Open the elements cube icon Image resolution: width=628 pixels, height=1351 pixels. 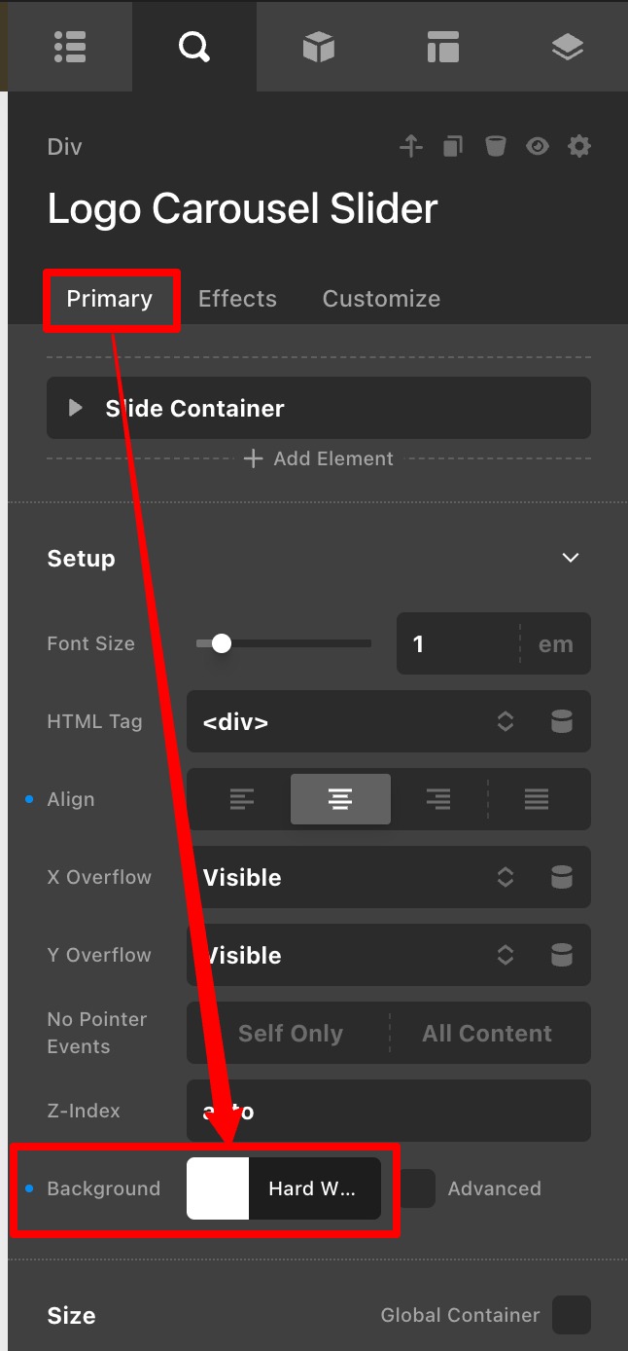[319, 46]
